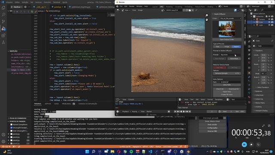Toggle the Uncaught Exceptions breakpoint checkbox
This screenshot has height=155, width=275.
[x=12, y=127]
